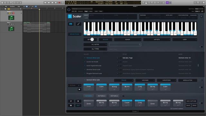Collapse Harmonic Minor scale chord set chevron
206x116 pixels.
tap(85, 80)
